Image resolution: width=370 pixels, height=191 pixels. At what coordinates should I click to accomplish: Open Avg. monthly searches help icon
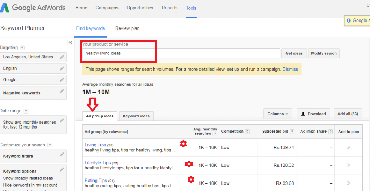215,134
